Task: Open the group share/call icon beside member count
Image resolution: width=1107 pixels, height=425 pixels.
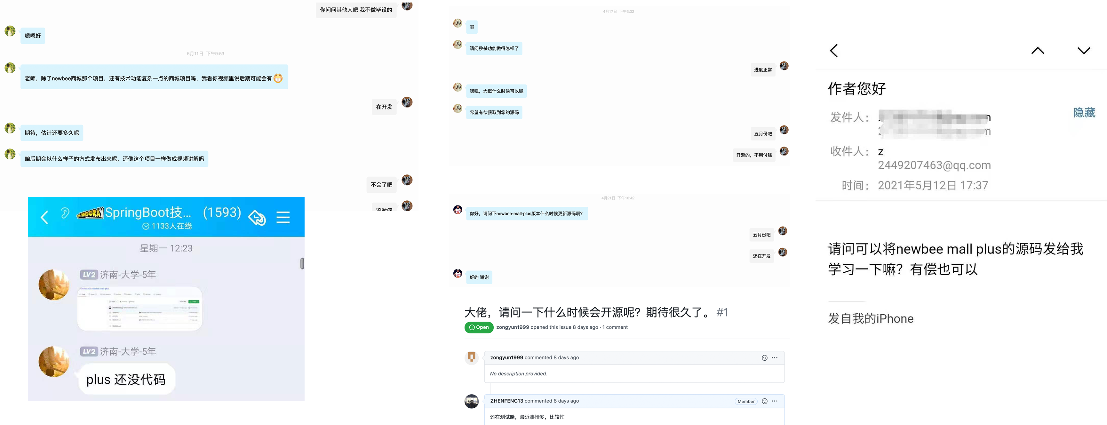Action: 257,217
